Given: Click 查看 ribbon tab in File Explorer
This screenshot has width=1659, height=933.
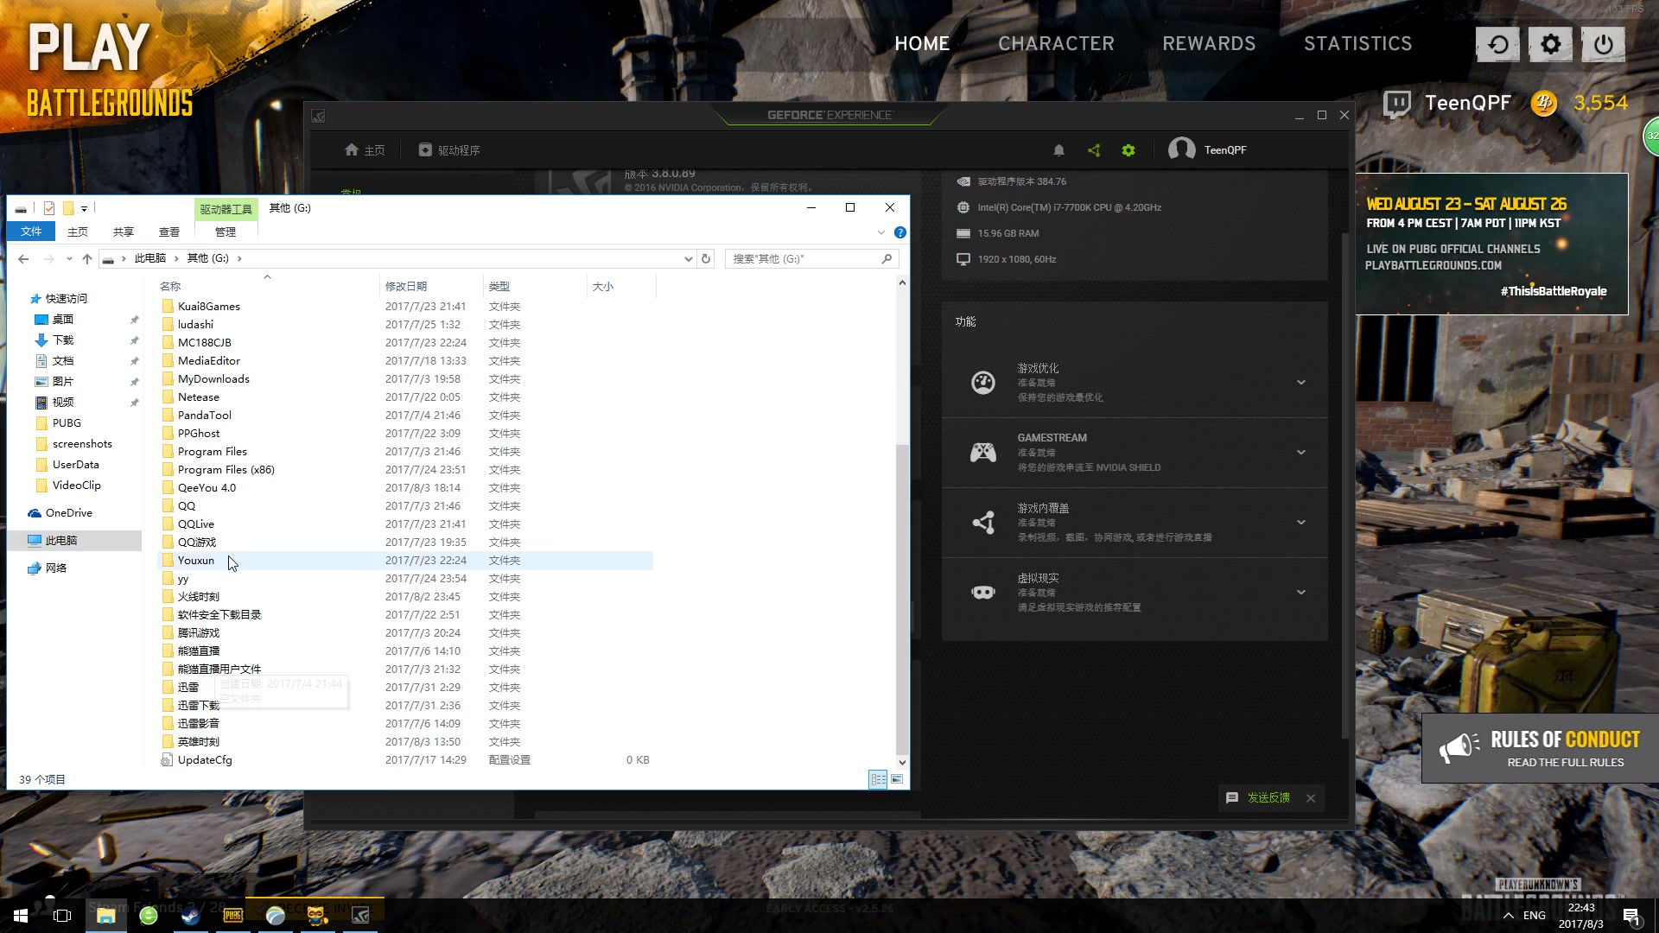Looking at the screenshot, I should [x=168, y=232].
